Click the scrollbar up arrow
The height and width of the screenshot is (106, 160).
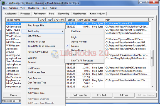tap(152, 19)
